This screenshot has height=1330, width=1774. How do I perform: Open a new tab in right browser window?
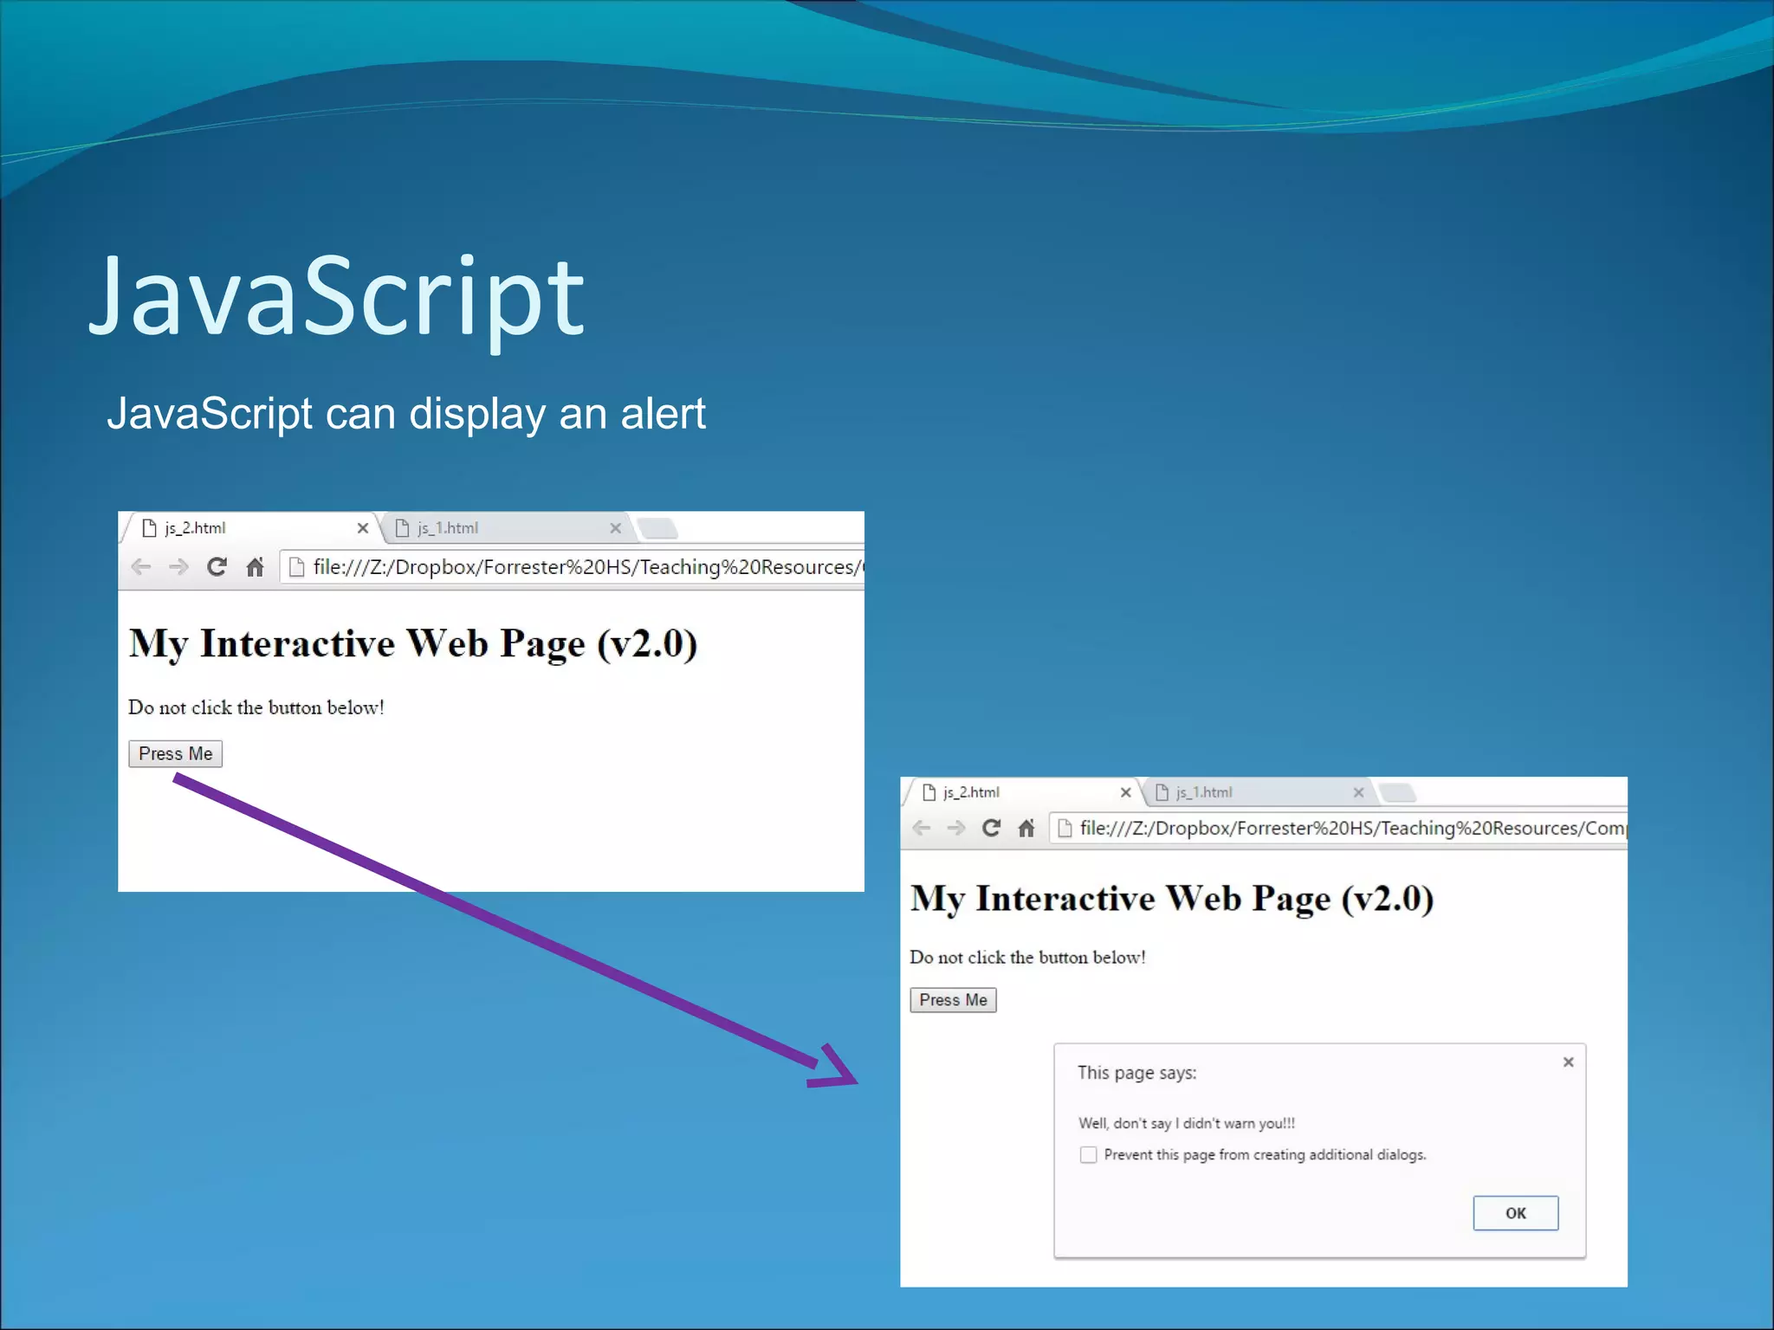point(1397,792)
